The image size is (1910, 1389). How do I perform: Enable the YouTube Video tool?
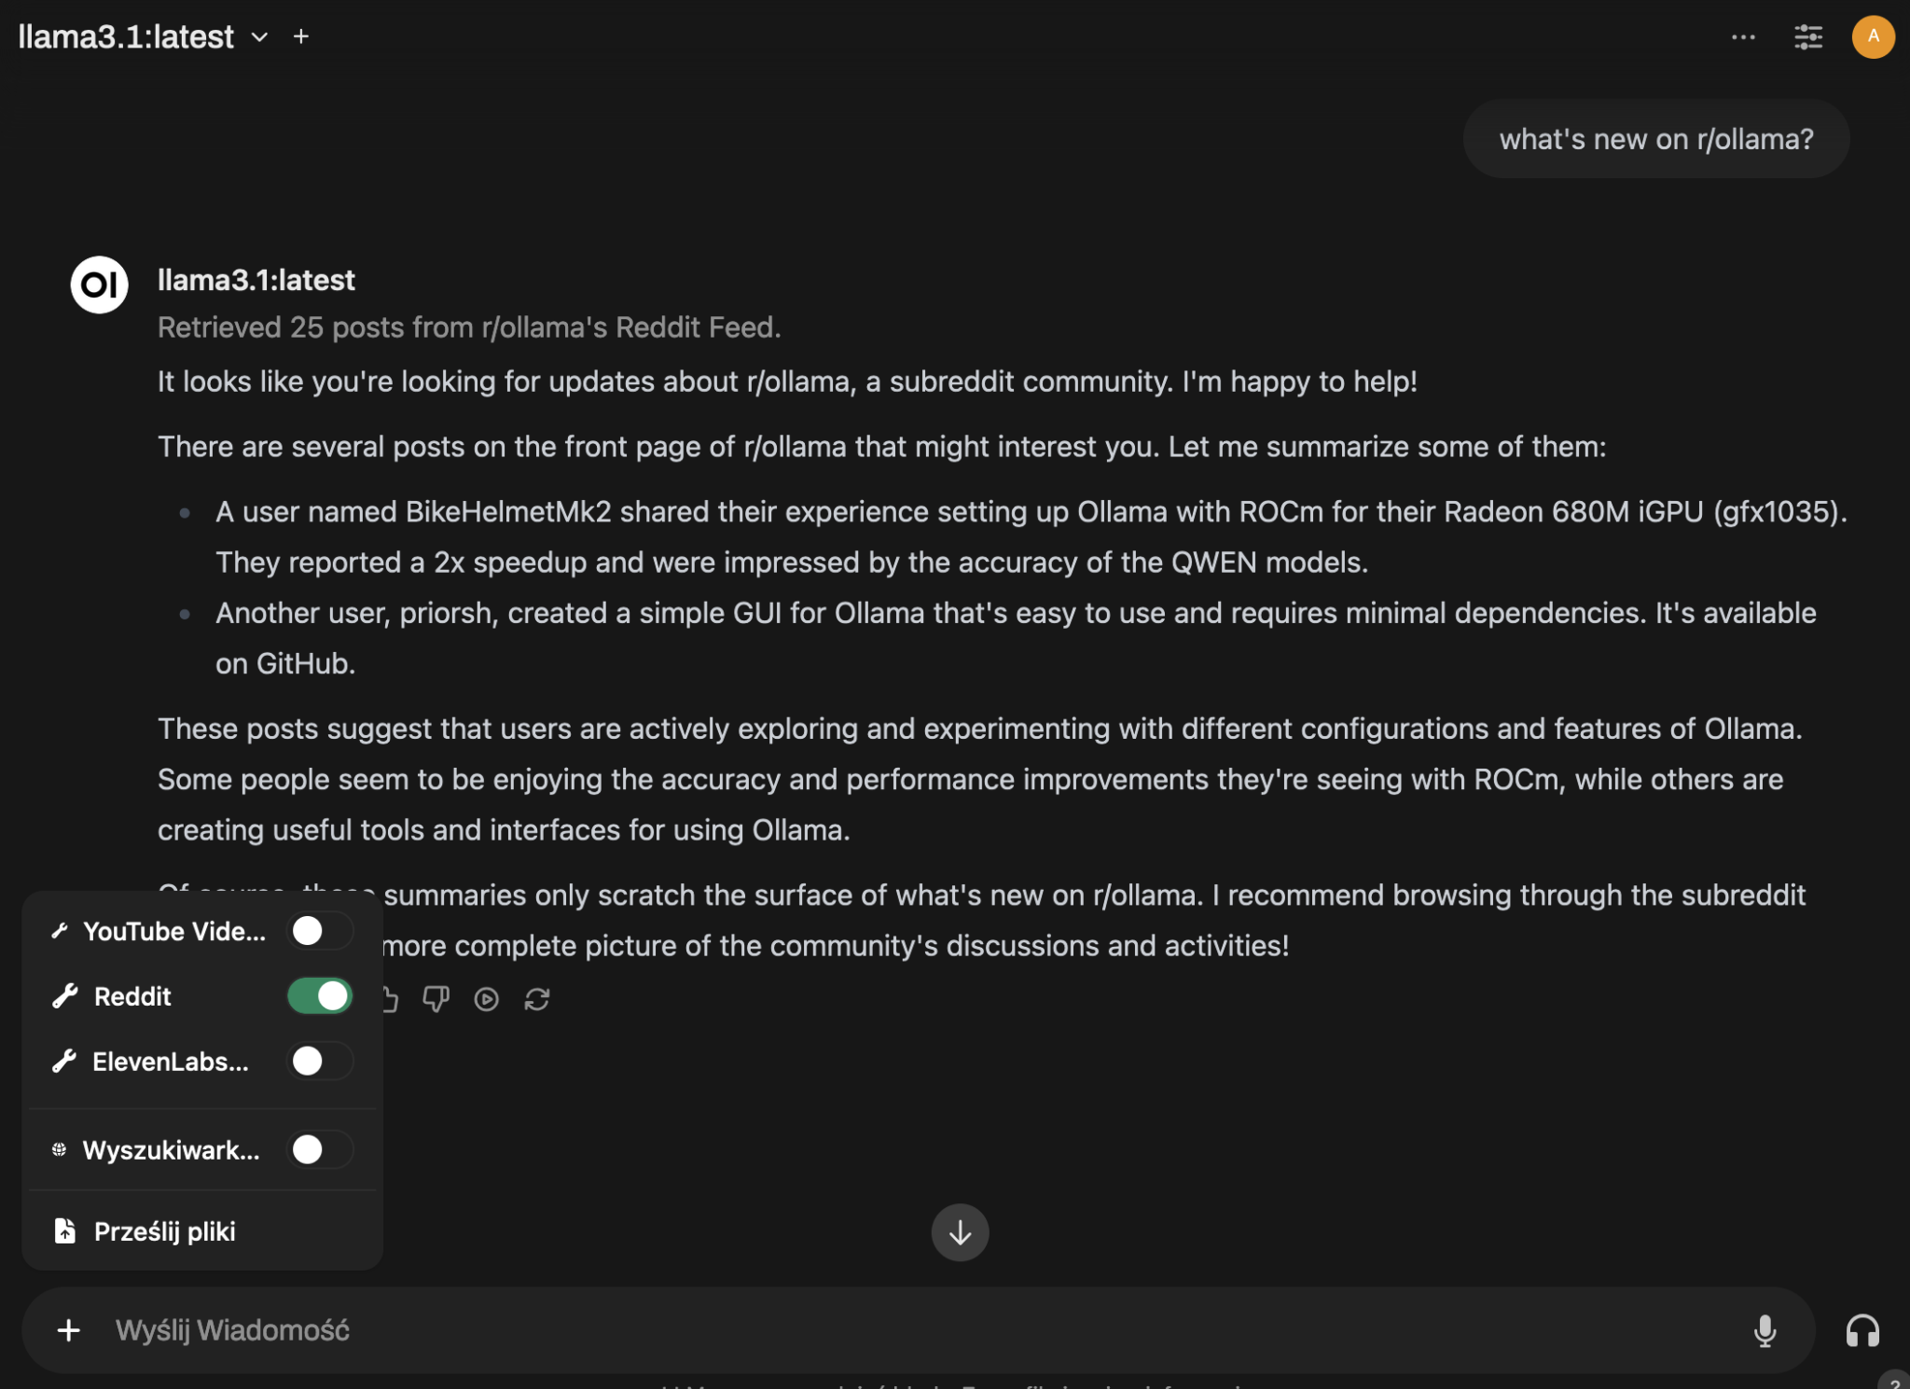tap(319, 930)
